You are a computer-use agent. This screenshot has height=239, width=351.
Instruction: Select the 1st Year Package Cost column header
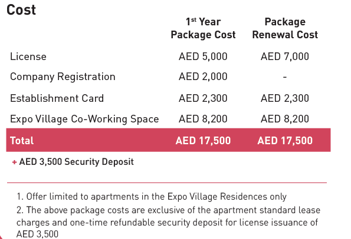point(203,28)
